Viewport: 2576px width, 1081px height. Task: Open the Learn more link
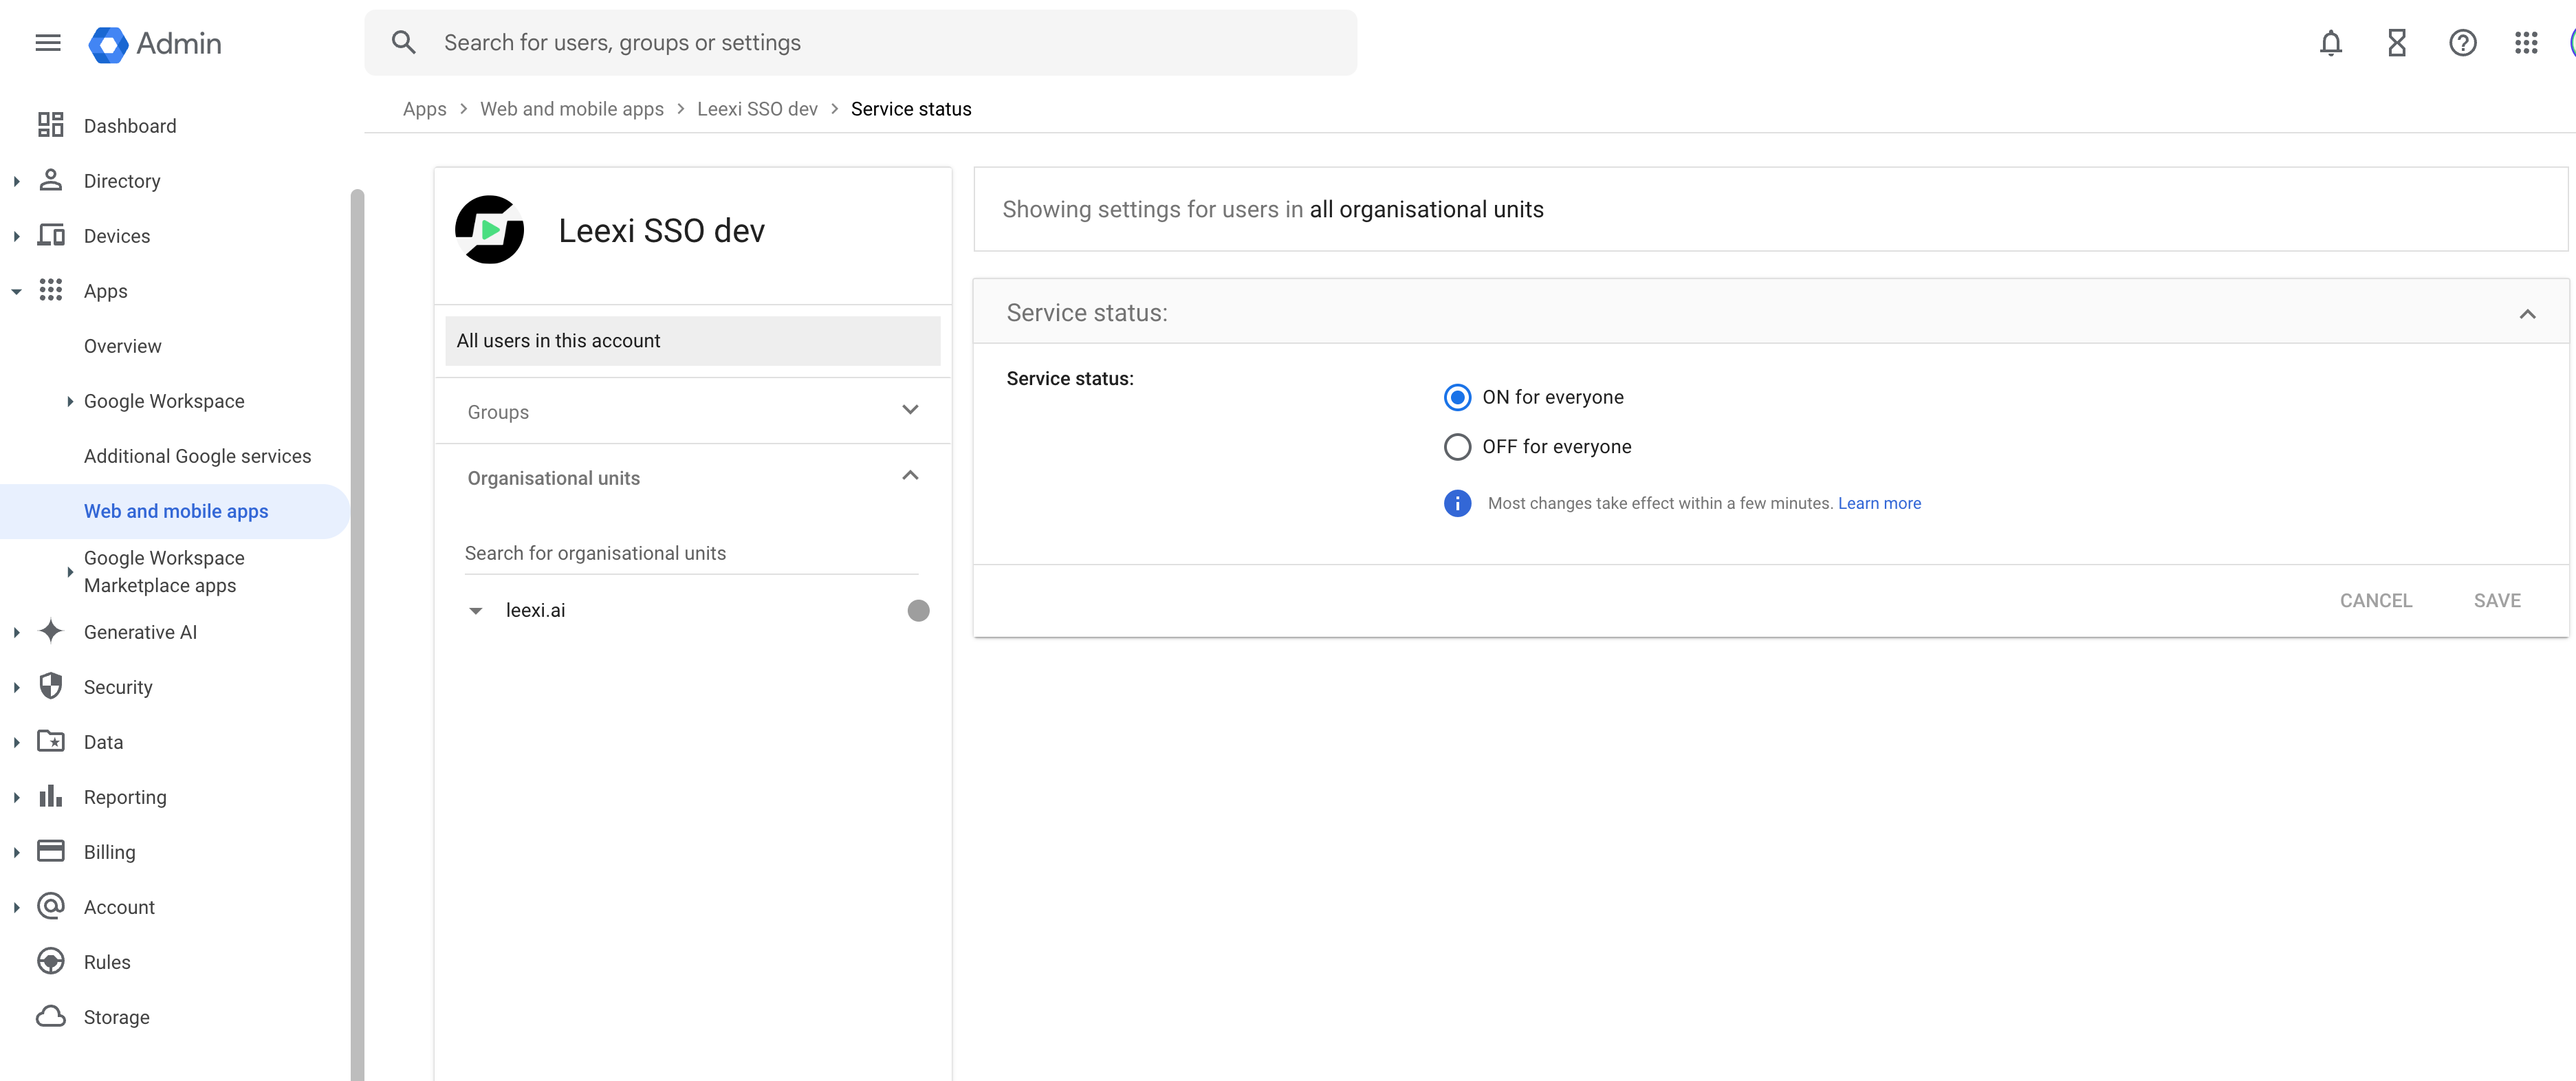coord(1879,503)
